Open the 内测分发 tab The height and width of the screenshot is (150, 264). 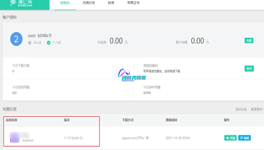coord(89,3)
